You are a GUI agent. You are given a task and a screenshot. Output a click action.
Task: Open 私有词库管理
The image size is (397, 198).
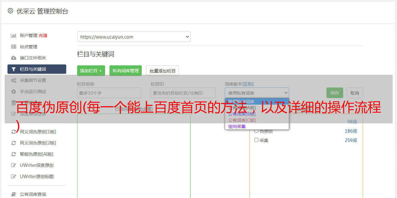126,71
